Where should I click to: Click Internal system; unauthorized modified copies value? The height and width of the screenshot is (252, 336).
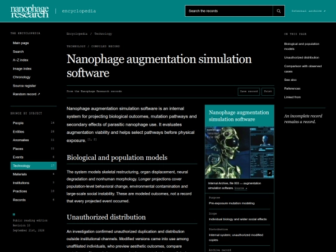(236, 238)
